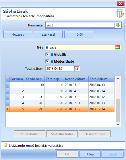Select the cell with Kezdő dátum 2018.03.13
Screen dimensions: 126x160
(x=76, y=97)
